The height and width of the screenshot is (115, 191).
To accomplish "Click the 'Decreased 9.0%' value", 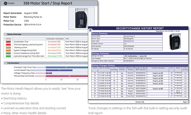I will tap(54, 53).
